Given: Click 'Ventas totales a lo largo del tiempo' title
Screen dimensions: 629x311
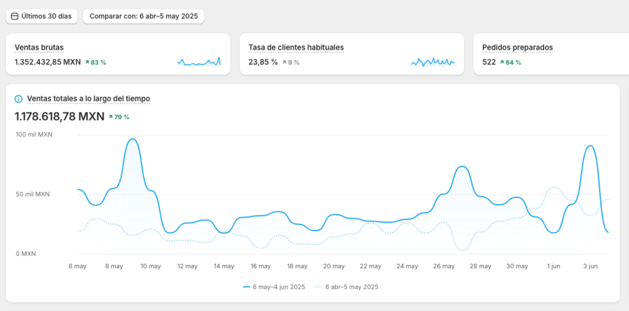Looking at the screenshot, I should click(88, 99).
